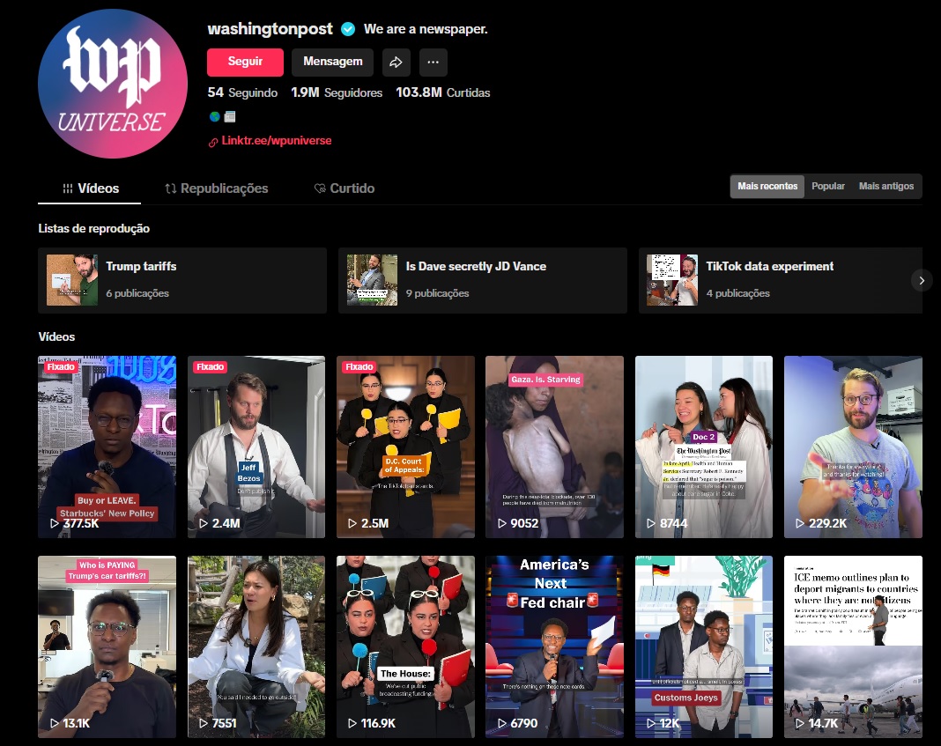Image resolution: width=941 pixels, height=746 pixels.
Task: Open the Is Dave secretly JD Vance playlist
Action: point(483,280)
